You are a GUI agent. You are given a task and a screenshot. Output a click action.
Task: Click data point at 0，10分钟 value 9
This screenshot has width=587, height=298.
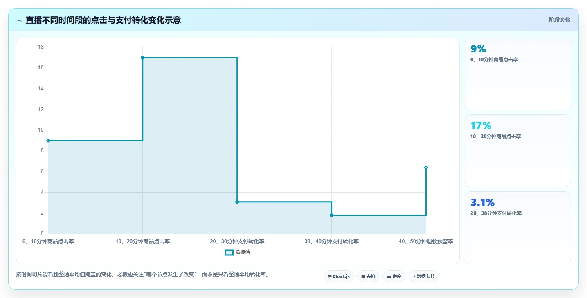[x=48, y=141]
